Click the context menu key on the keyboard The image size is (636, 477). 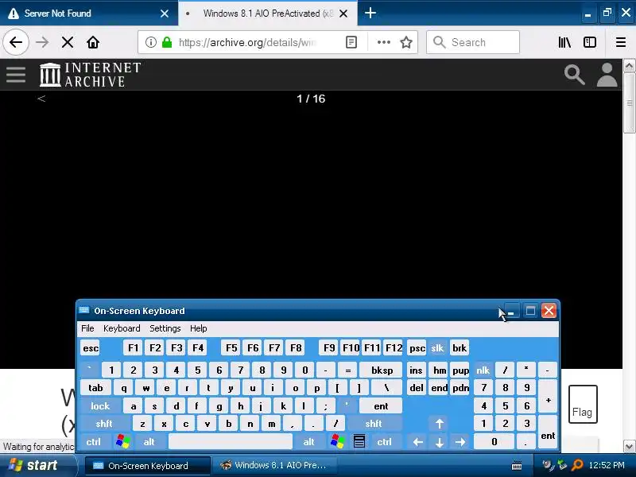(x=359, y=442)
